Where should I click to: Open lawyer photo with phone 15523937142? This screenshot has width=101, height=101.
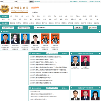click(75, 61)
